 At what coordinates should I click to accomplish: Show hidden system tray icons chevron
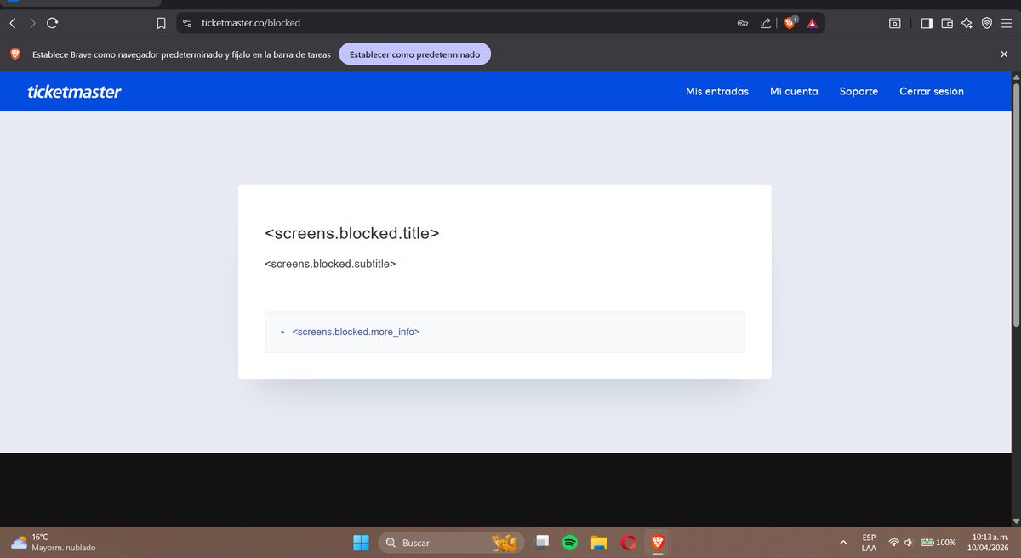point(843,542)
